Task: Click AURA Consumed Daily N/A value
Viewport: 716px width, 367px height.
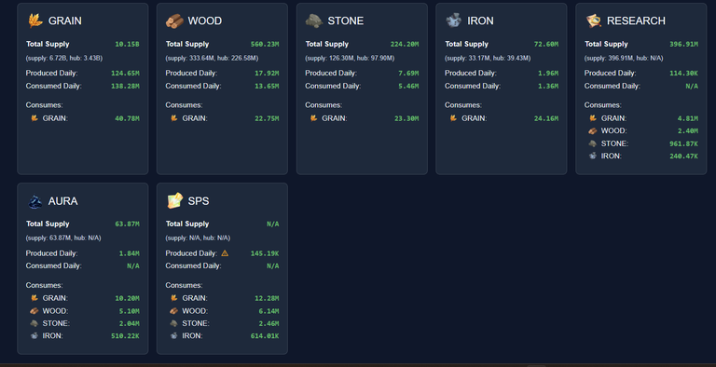Action: coord(133,265)
